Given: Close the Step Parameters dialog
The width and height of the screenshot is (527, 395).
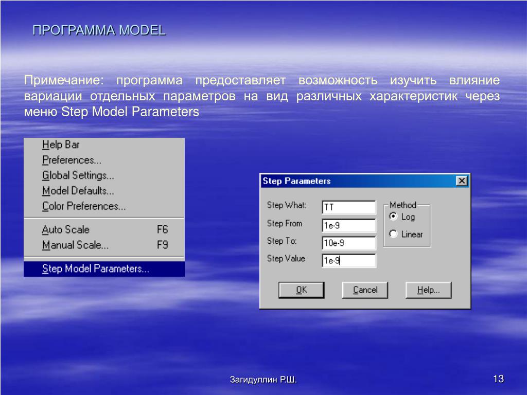Looking at the screenshot, I should (462, 181).
